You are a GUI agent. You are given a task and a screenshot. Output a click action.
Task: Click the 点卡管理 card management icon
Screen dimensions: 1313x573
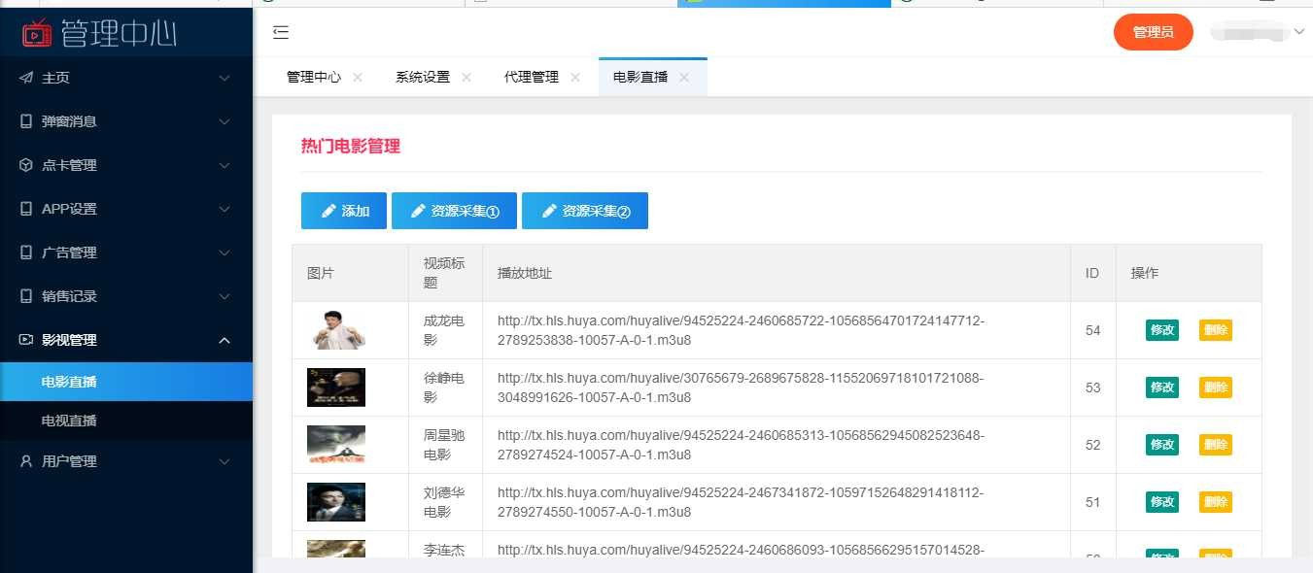point(26,165)
